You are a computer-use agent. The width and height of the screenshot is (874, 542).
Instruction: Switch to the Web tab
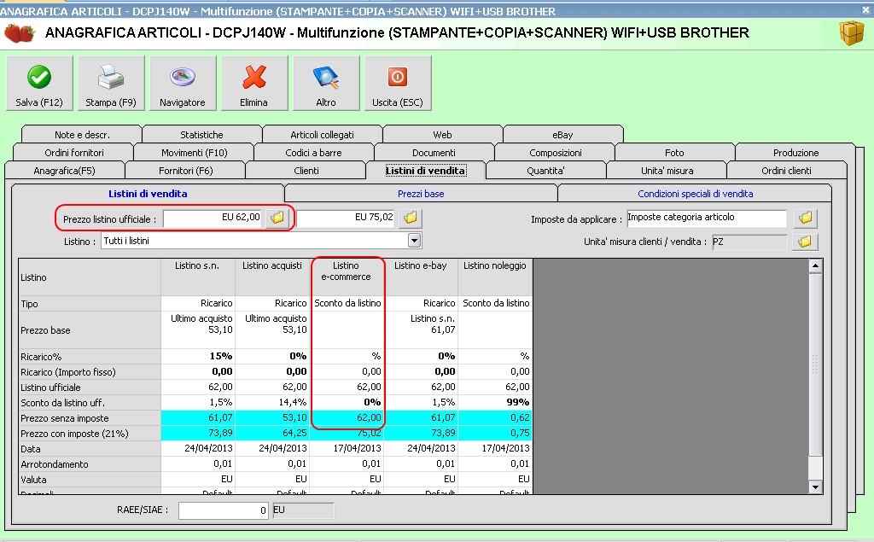443,134
